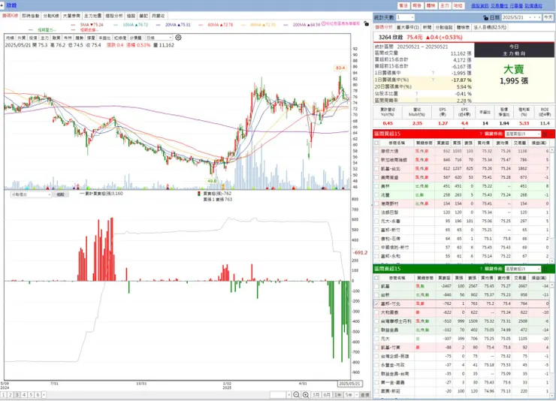Open the 統計天數 dropdown
556x401 pixels.
405,17
